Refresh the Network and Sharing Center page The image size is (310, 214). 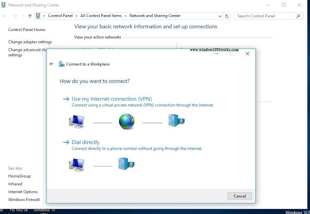(227, 16)
